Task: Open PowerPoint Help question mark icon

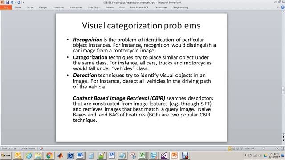Action: point(283,8)
